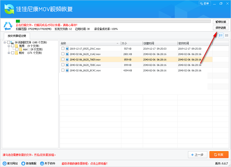Collapse the 视频 folder node
The width and height of the screenshot is (231, 167).
coord(9,46)
